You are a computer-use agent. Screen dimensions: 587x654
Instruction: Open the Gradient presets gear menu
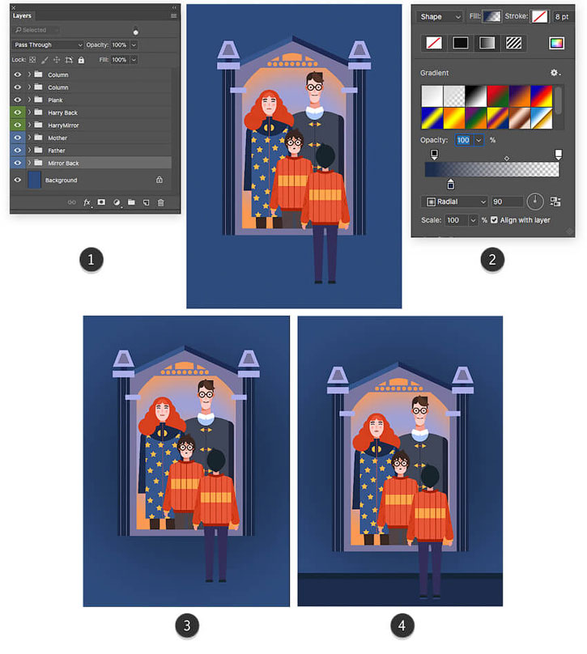click(x=555, y=73)
